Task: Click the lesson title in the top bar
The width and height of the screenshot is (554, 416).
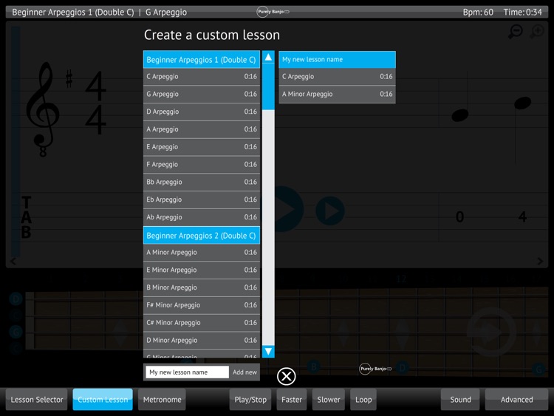Action: click(x=99, y=12)
